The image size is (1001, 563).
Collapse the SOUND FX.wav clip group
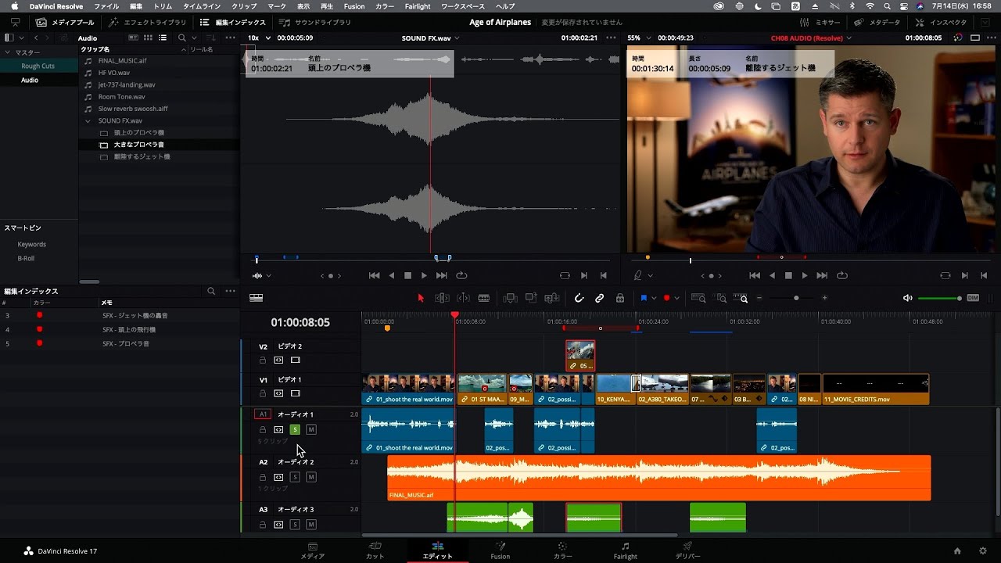88,120
